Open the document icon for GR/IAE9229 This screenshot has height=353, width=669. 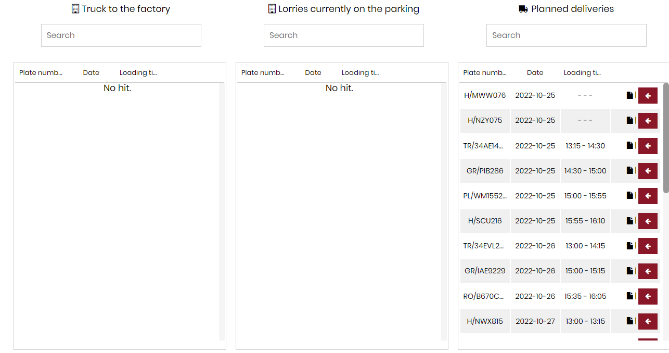629,271
